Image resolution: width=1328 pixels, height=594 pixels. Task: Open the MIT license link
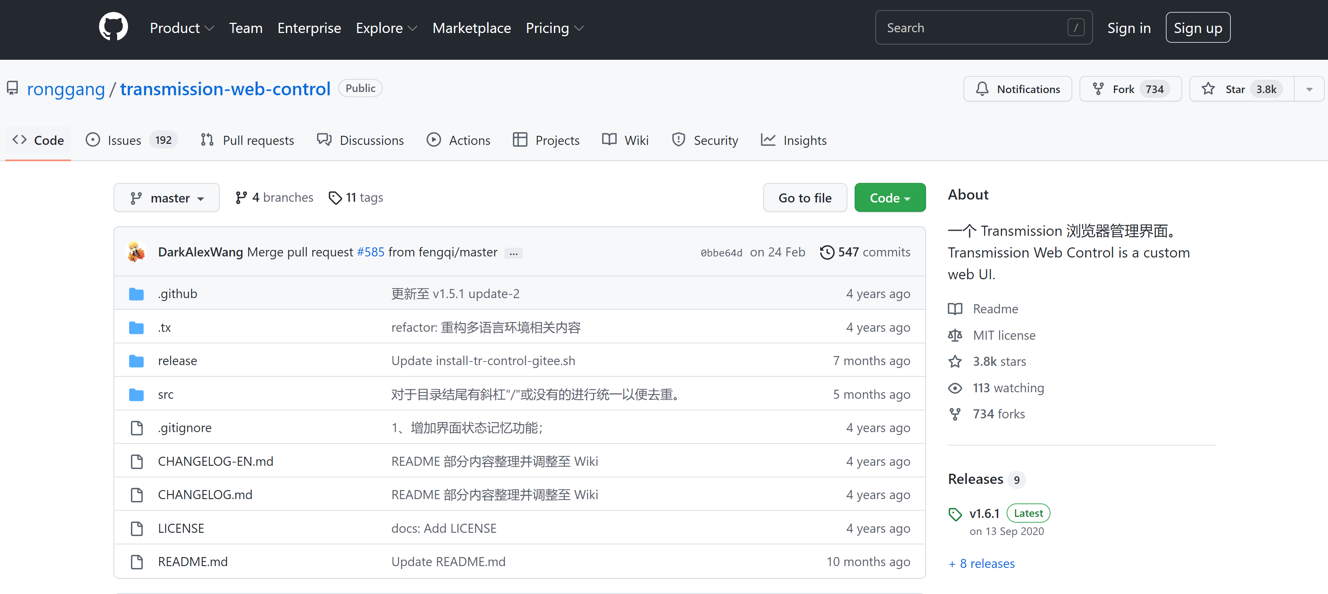(x=992, y=336)
